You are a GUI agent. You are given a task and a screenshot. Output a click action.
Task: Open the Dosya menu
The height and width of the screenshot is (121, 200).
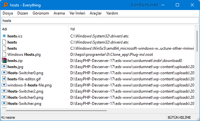point(8,13)
